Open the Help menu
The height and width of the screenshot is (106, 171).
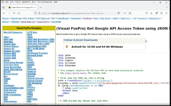56,2
